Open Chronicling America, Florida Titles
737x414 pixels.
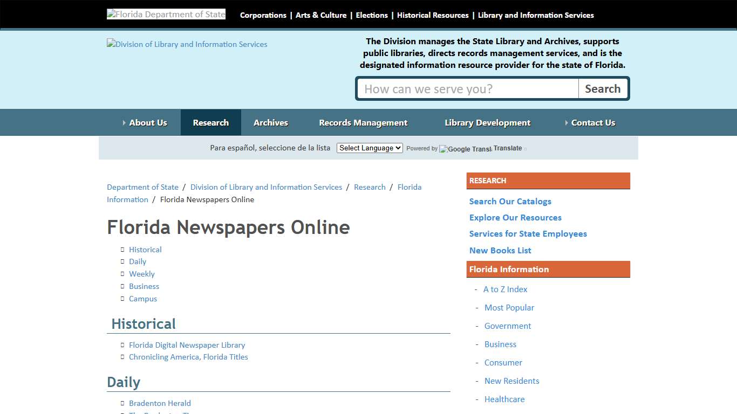click(188, 357)
